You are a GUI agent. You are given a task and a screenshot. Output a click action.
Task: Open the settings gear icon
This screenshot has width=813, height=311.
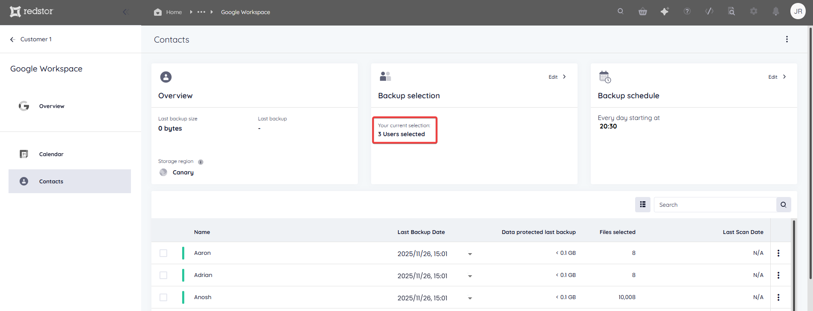click(754, 11)
